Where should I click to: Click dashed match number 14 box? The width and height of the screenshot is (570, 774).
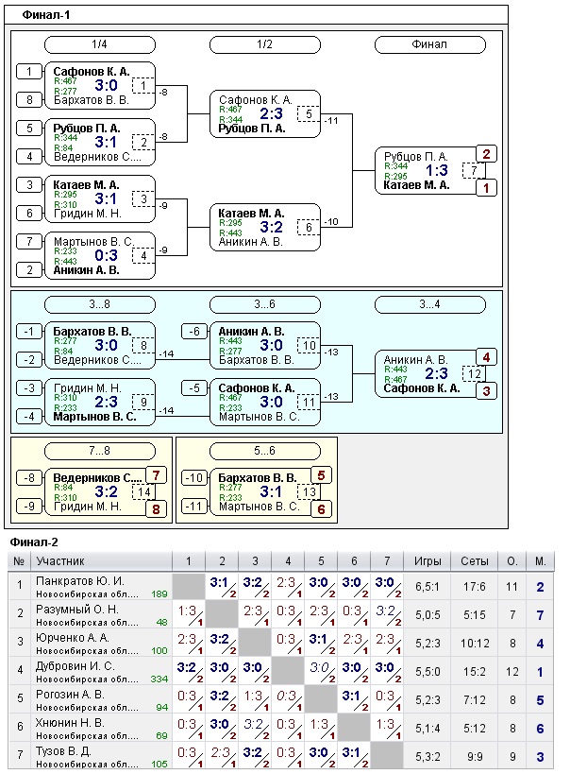143,492
